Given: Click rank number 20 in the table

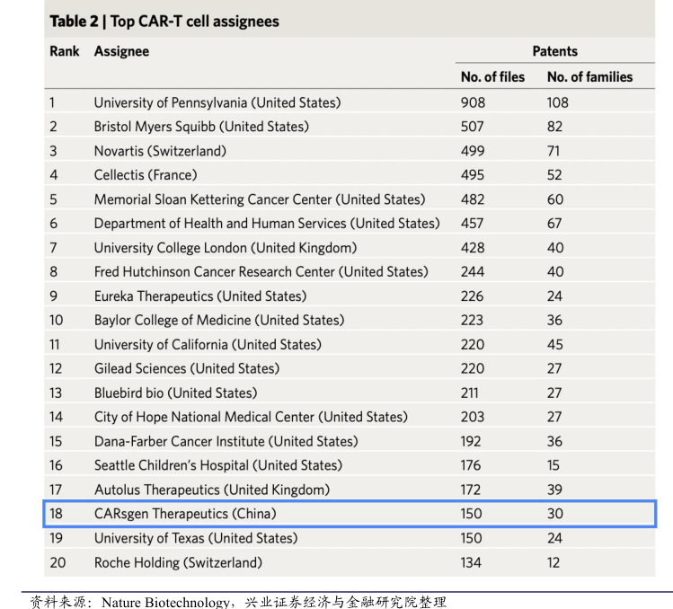Looking at the screenshot, I should point(57,562).
